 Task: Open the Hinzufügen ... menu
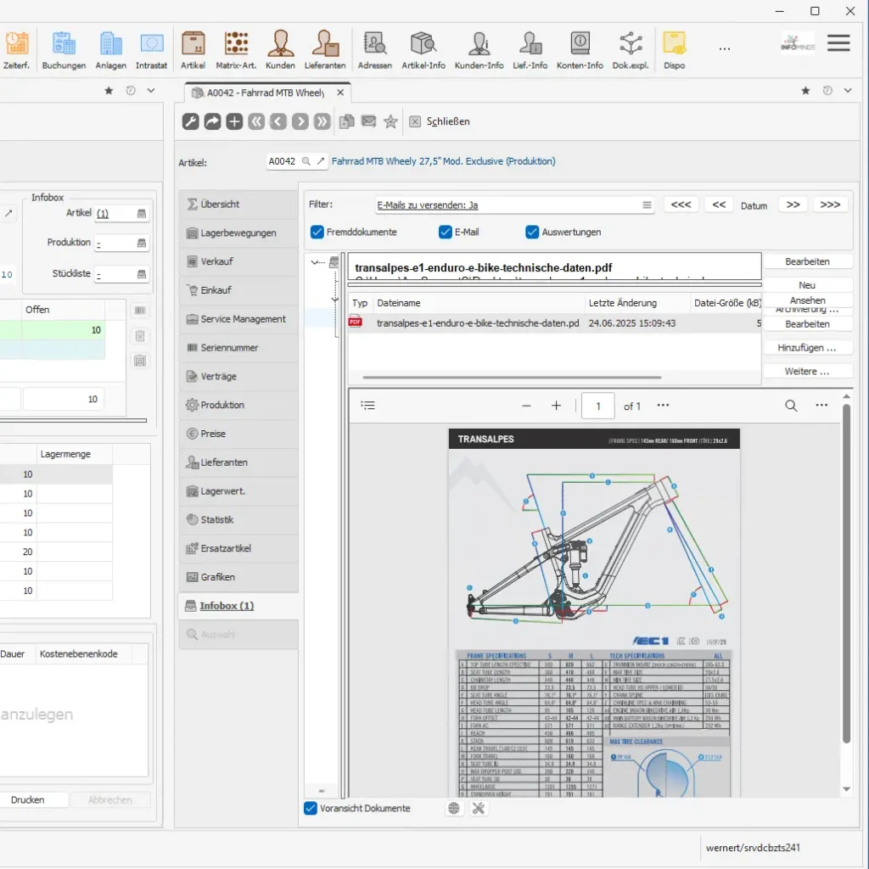point(807,348)
